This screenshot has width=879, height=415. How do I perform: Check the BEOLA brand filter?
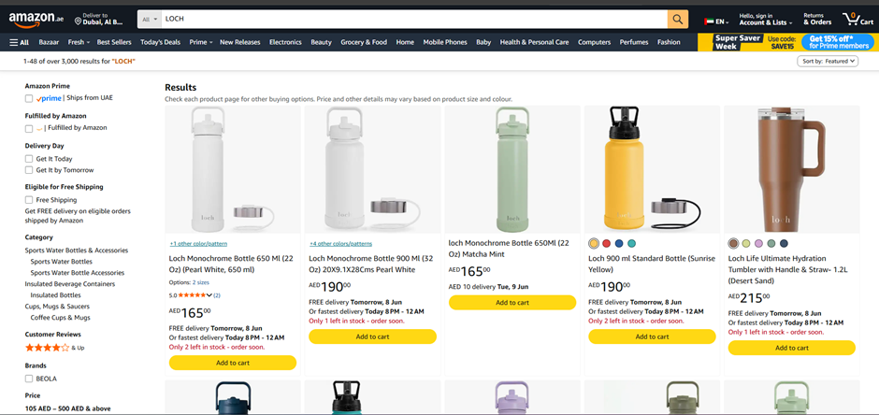(29, 379)
